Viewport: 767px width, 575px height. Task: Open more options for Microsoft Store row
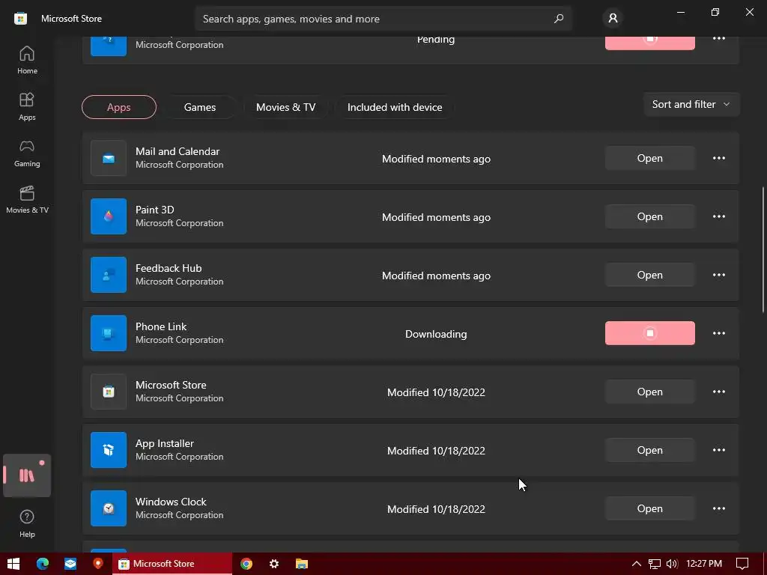[x=718, y=392]
